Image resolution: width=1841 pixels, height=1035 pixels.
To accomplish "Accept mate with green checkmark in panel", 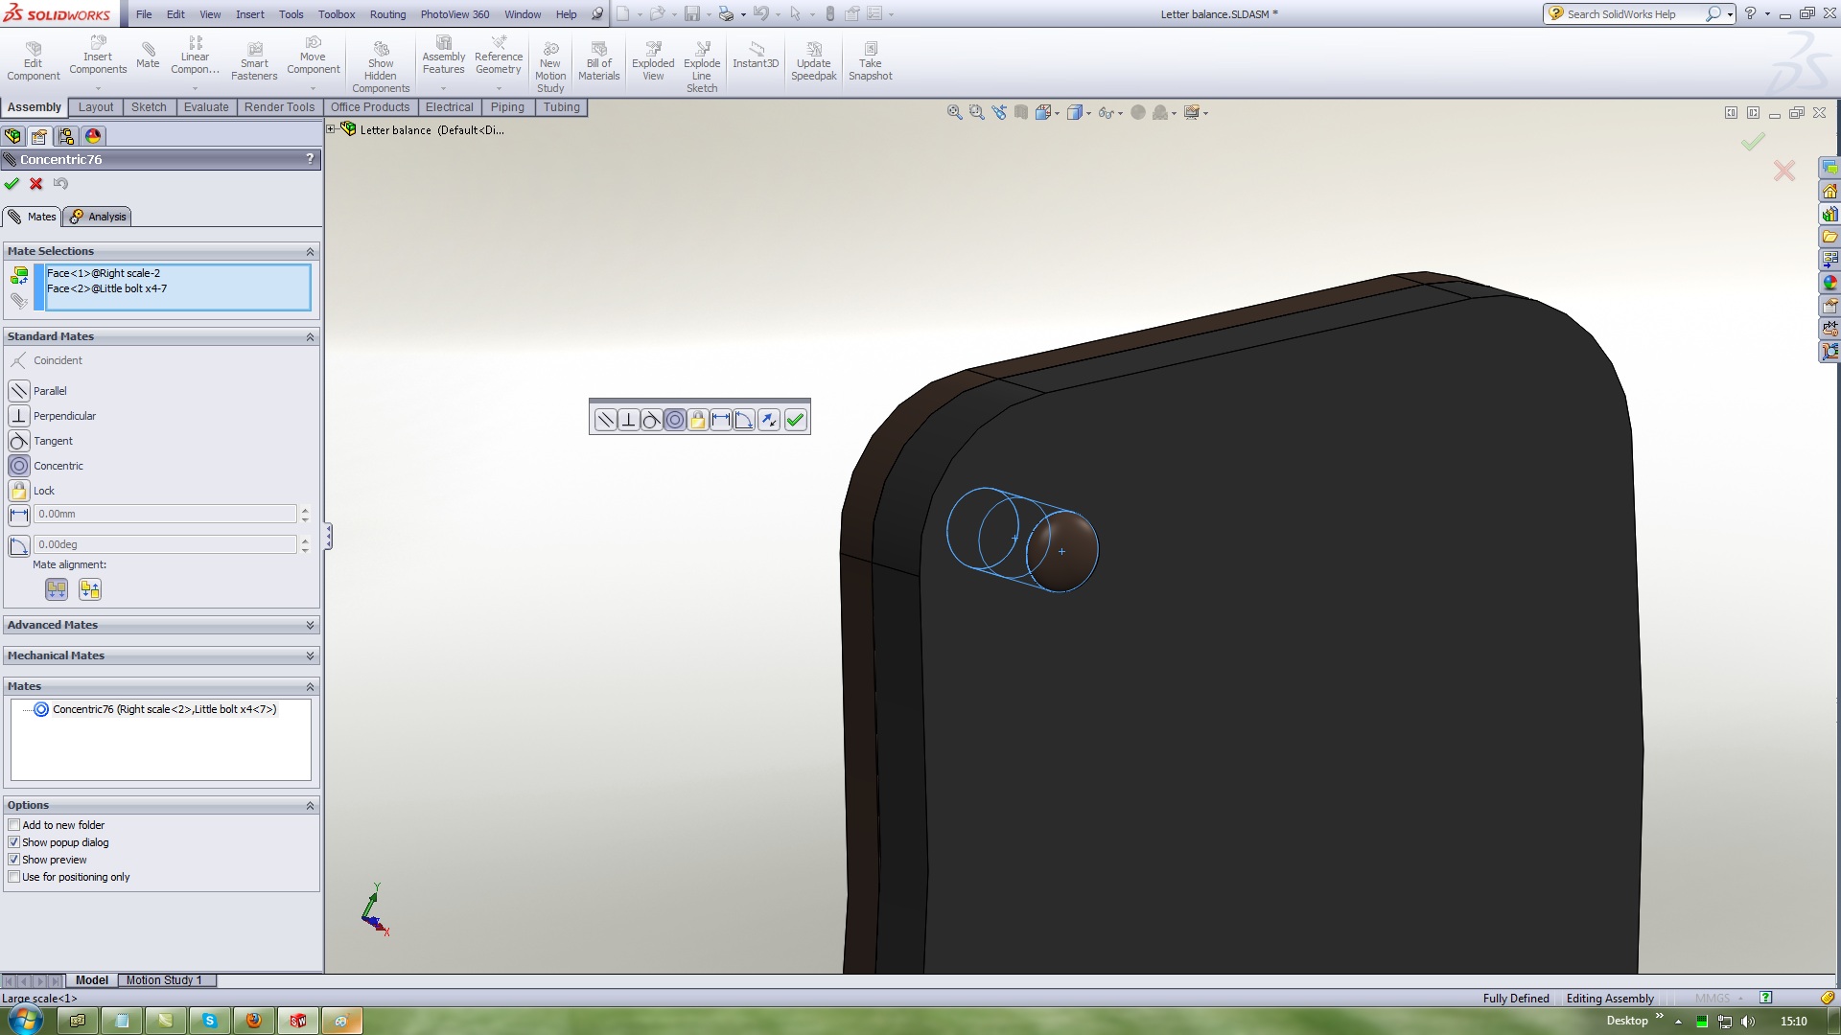I will click(x=12, y=184).
